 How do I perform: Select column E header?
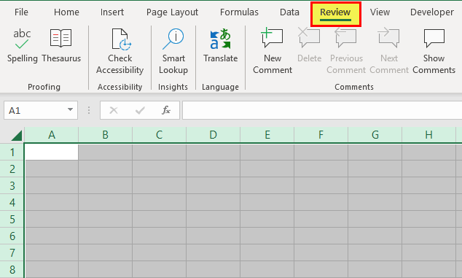tap(267, 135)
